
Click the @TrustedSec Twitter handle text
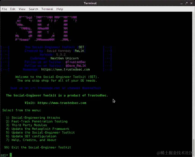coord(76,62)
